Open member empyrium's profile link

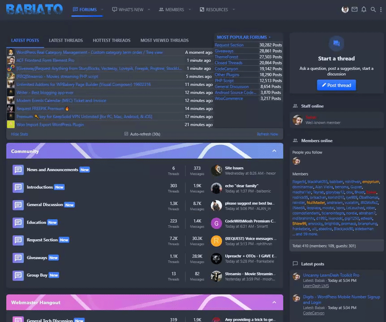point(371,182)
